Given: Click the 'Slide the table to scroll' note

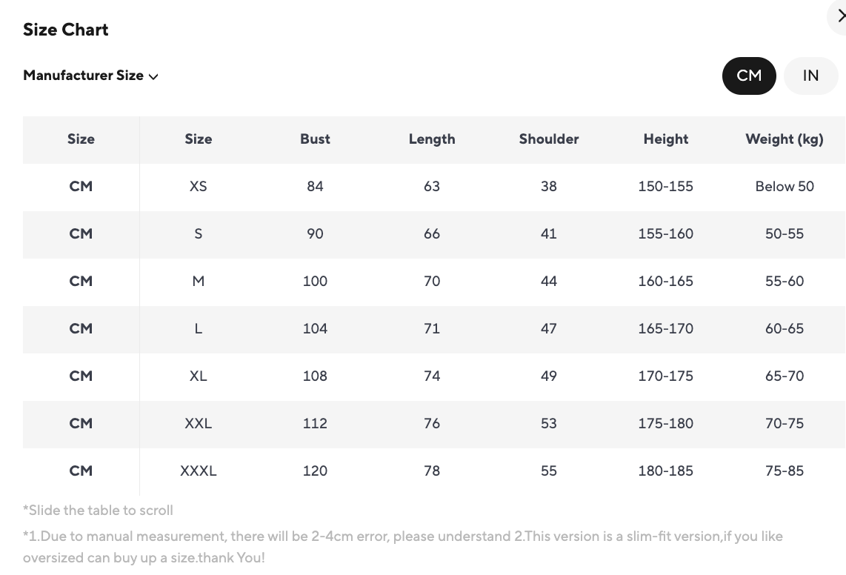Looking at the screenshot, I should click(98, 511).
